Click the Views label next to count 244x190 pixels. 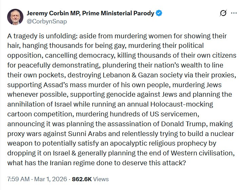click(100, 179)
